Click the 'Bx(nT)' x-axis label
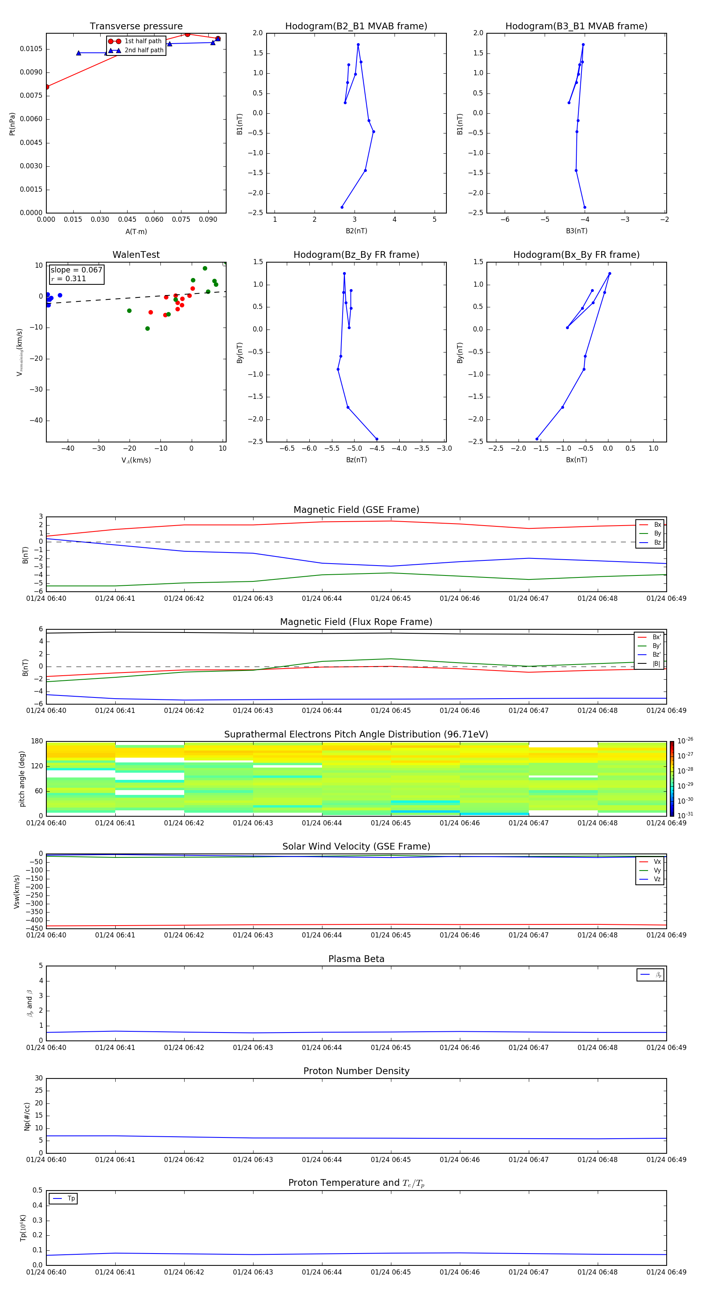Image resolution: width=713 pixels, height=1307 pixels. coord(576,460)
